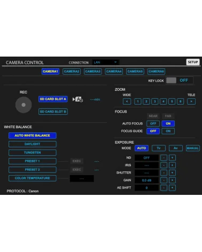Select zoom preset 6
This screenshot has height=252, width=202.
(x=181, y=101)
